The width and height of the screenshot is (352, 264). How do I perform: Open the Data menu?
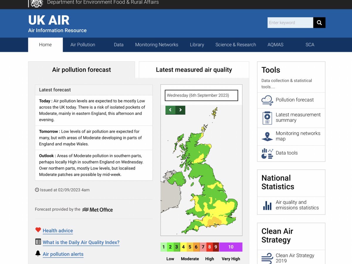(x=119, y=45)
